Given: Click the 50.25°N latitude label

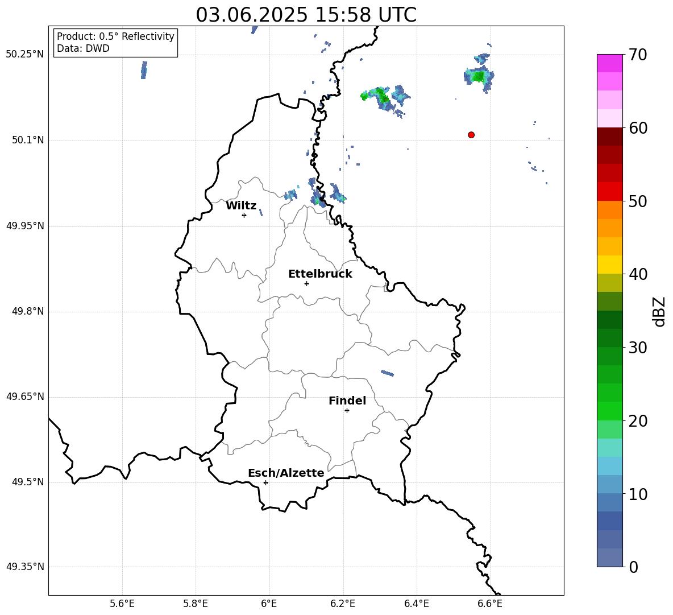Looking at the screenshot, I should 25,55.
